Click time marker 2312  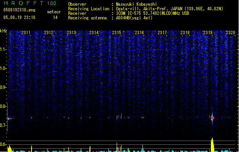(49, 33)
